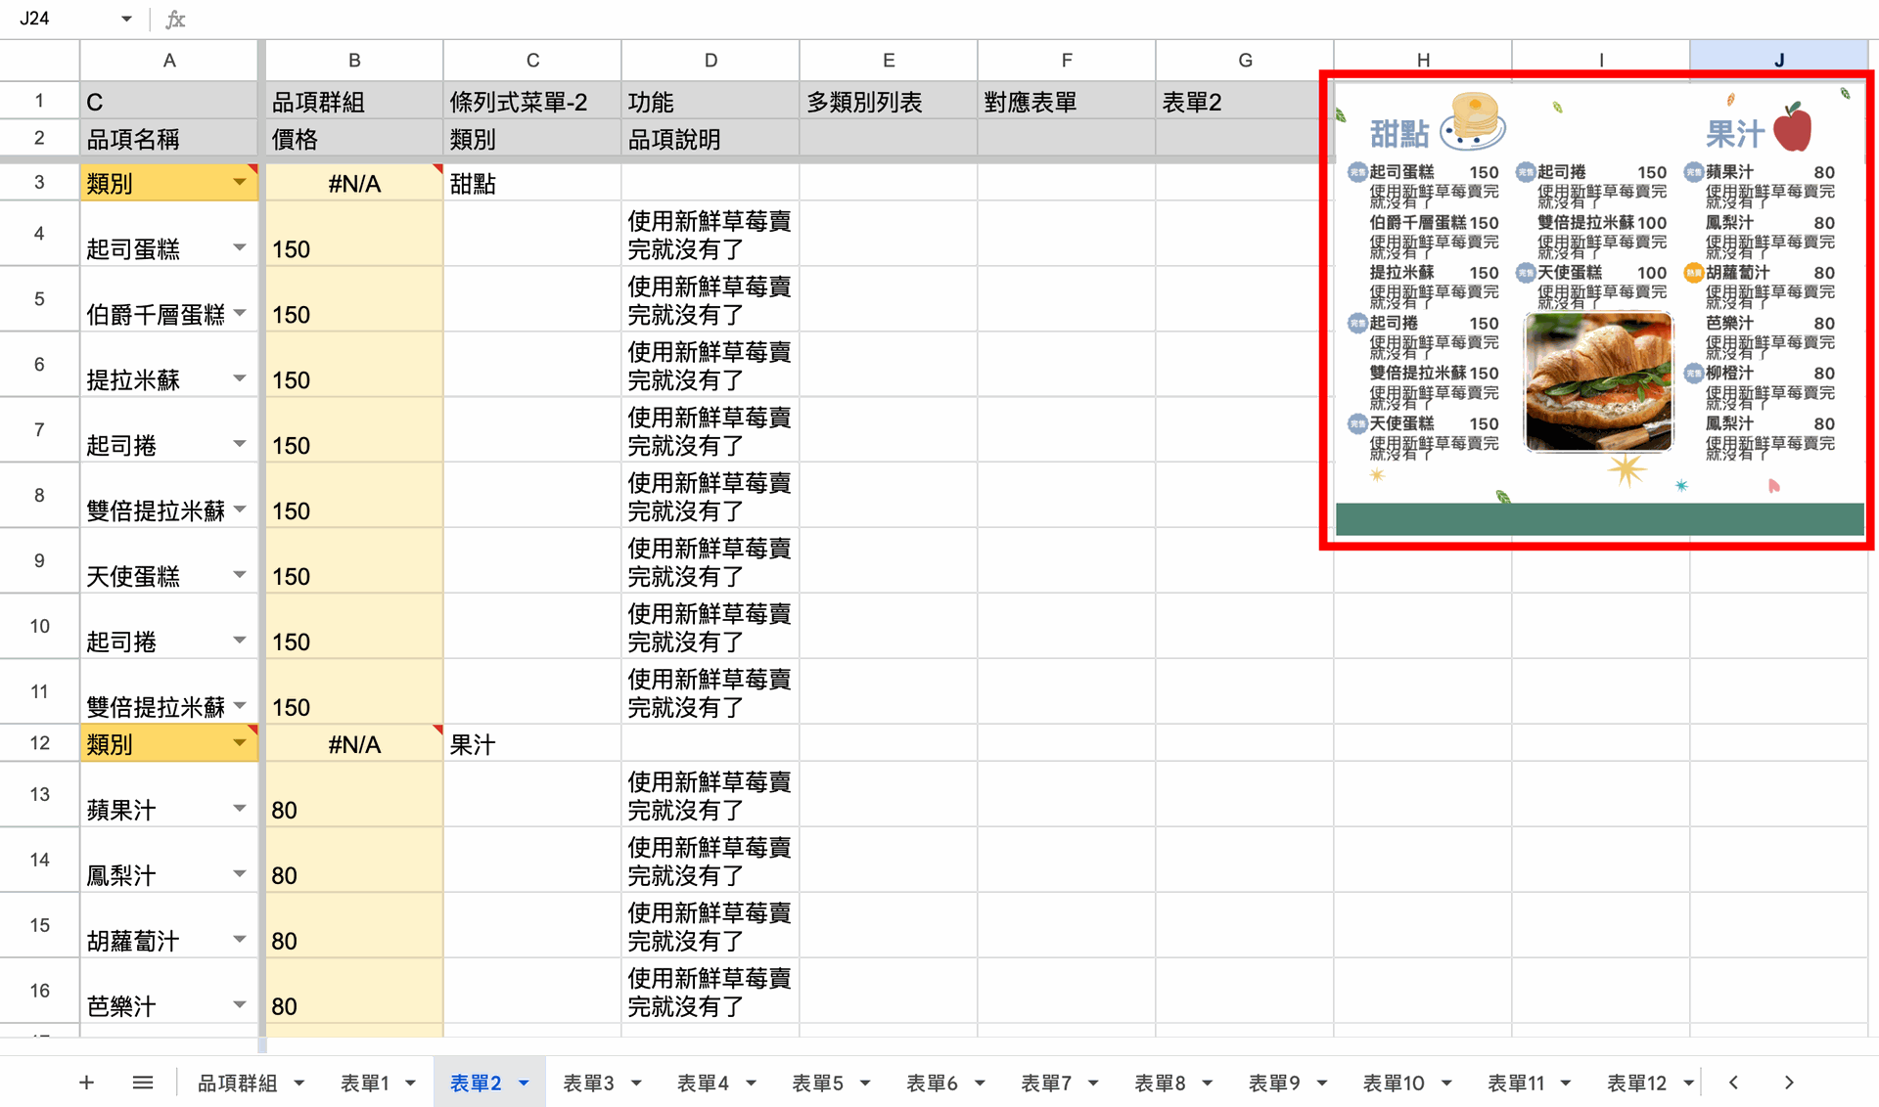Switch to the 表單4 sheet tab

click(x=703, y=1083)
